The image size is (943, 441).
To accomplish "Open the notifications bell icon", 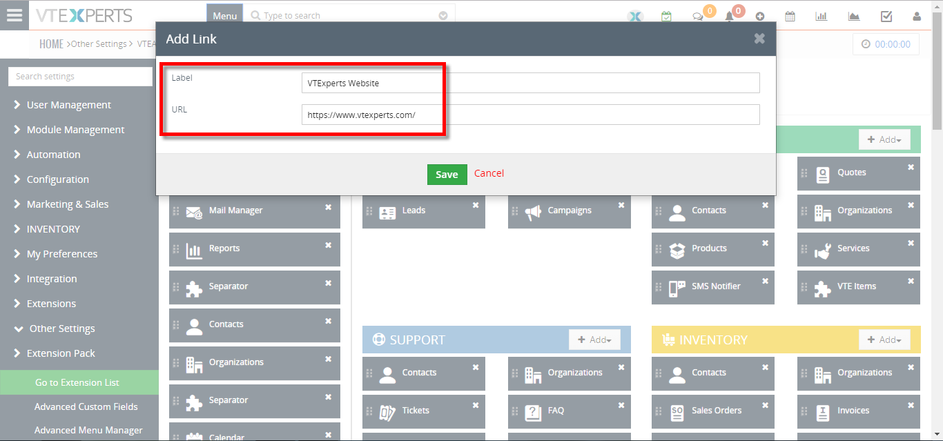I will point(729,17).
